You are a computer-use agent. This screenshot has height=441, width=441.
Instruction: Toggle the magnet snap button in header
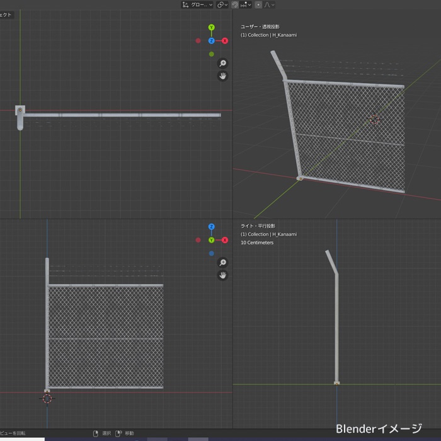click(235, 5)
